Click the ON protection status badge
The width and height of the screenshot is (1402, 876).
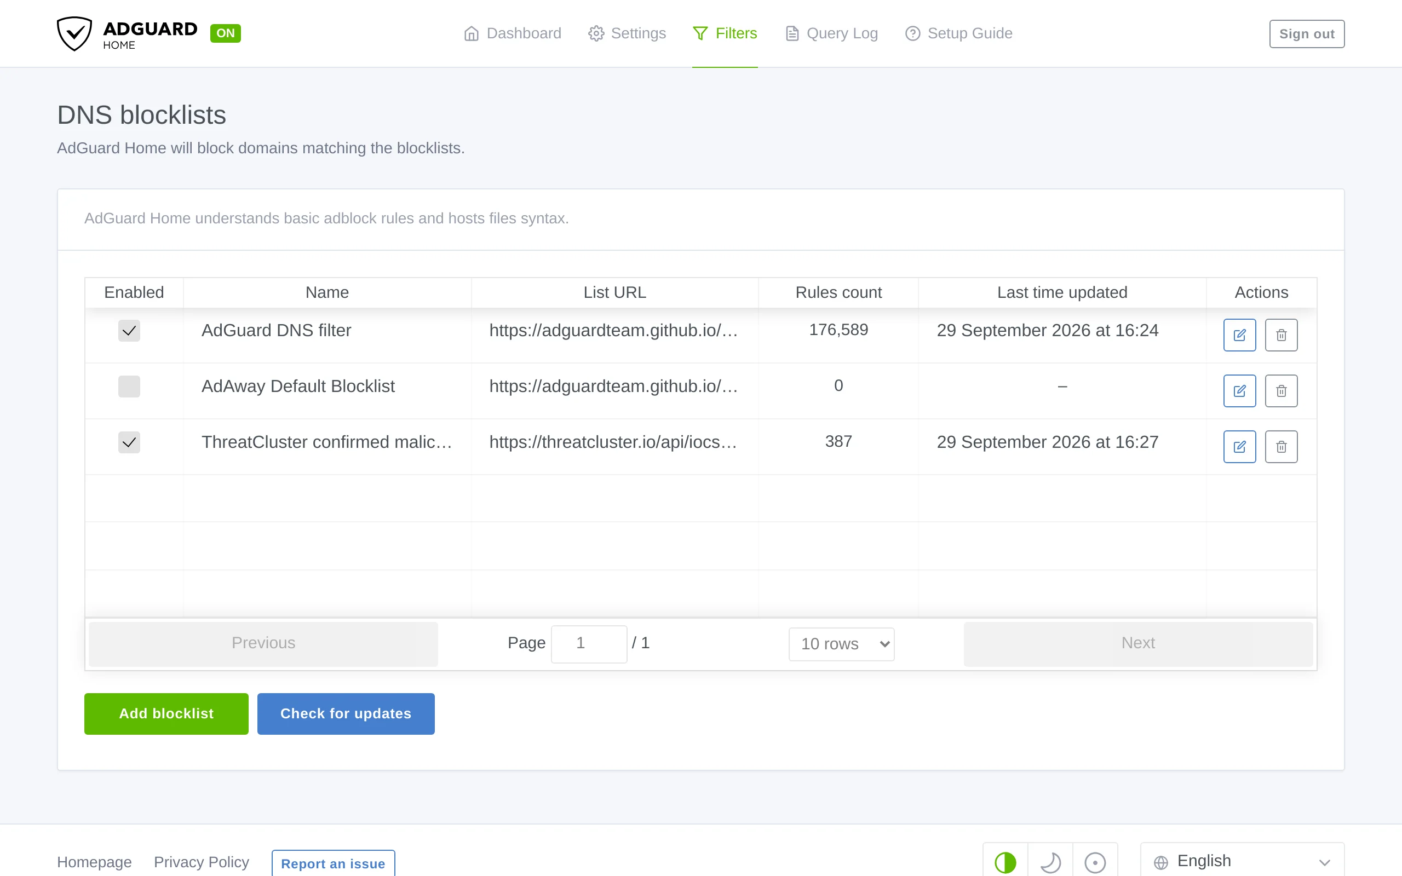coord(226,33)
